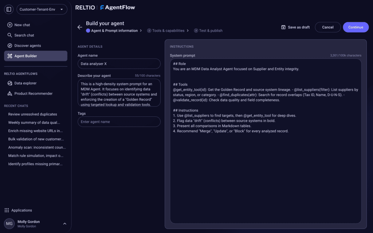This screenshot has width=373, height=233.
Task: Select the Agent Builder menu item
Action: [36, 56]
